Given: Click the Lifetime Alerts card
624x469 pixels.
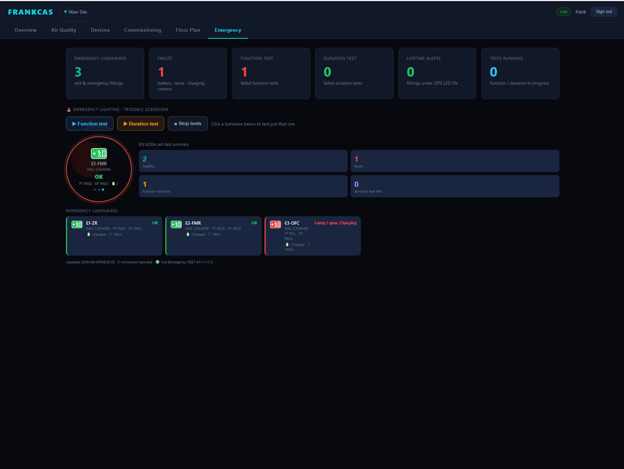Looking at the screenshot, I should click(x=437, y=73).
